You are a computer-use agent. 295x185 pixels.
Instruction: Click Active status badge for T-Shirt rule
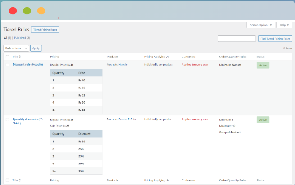pyautogui.click(x=263, y=120)
